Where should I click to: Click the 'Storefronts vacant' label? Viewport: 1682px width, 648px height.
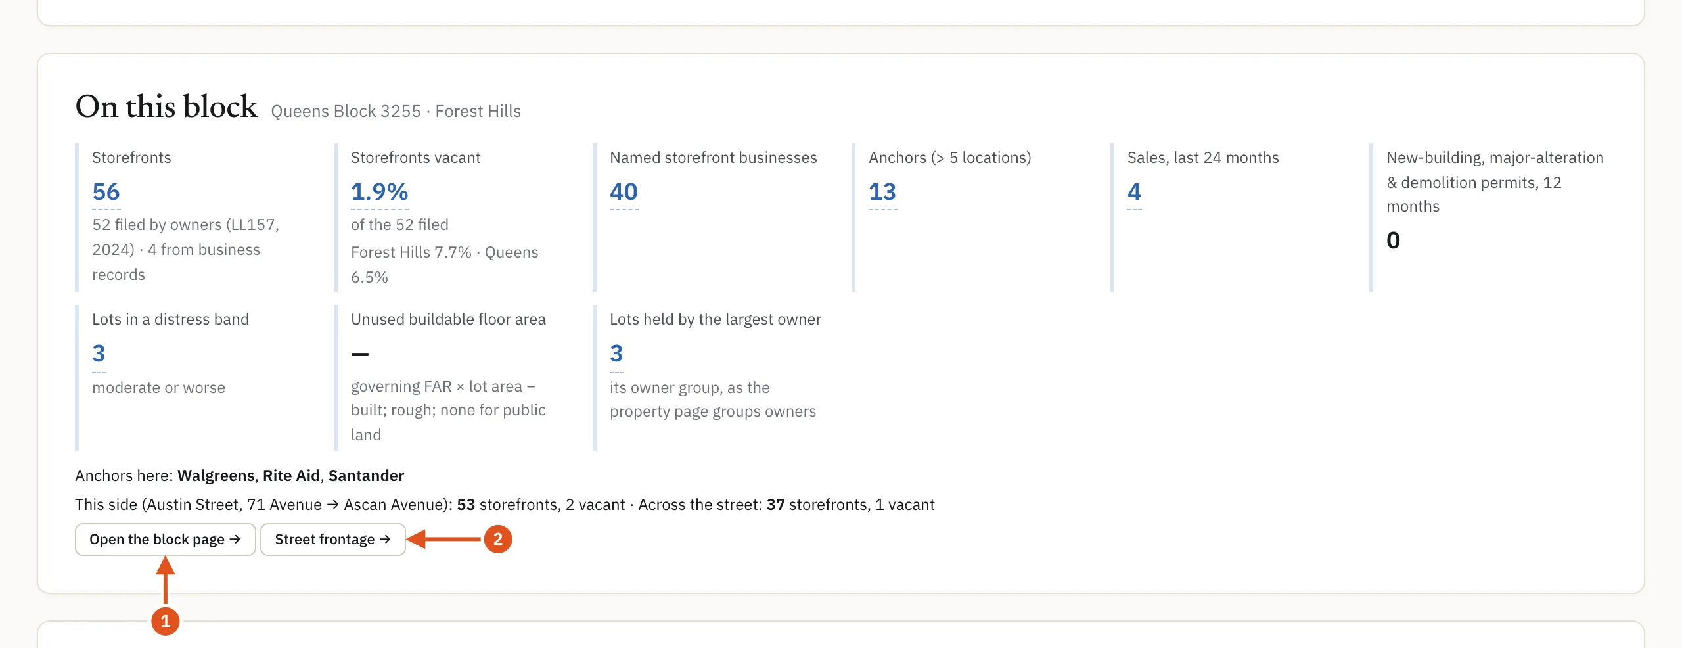tap(416, 158)
